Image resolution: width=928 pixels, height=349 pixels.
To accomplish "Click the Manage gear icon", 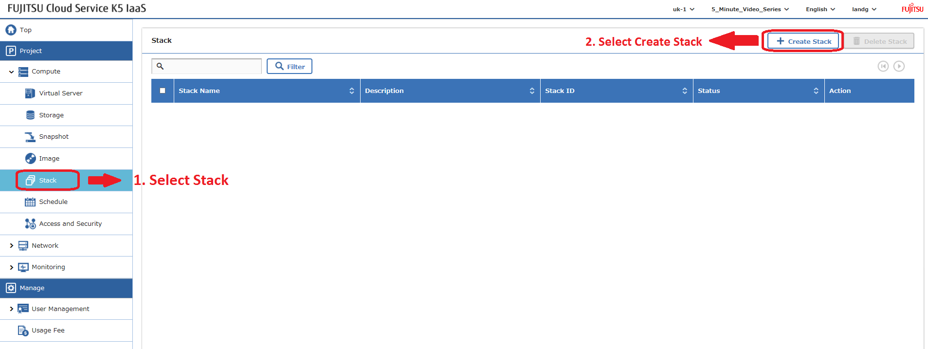I will pos(11,288).
